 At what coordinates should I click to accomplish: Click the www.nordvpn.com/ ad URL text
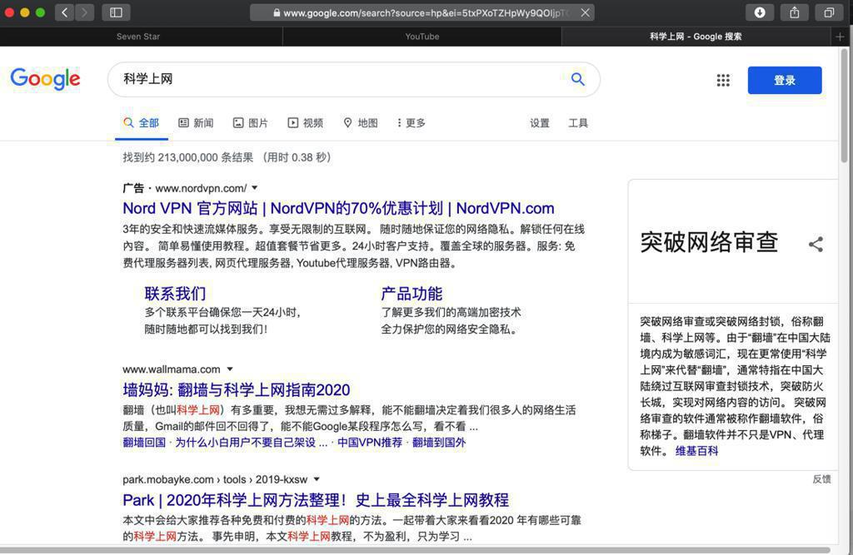click(201, 188)
